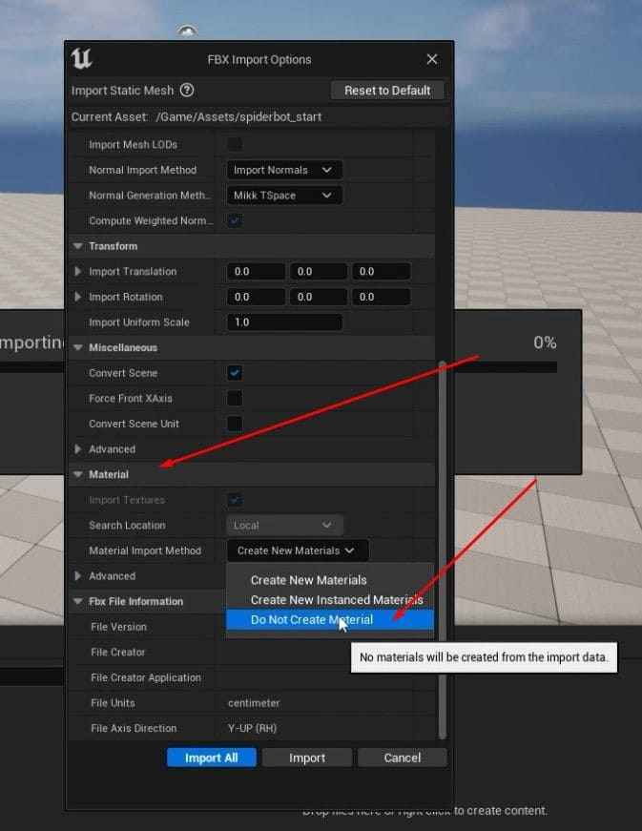Click the File Units value centimeter

click(254, 703)
